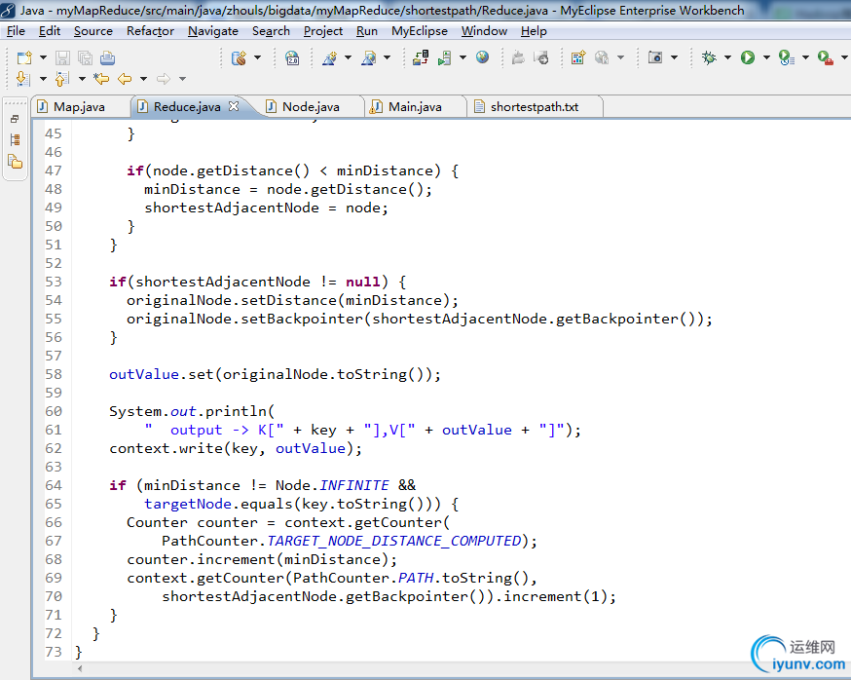
Task: Open the Window menu
Action: point(484,31)
